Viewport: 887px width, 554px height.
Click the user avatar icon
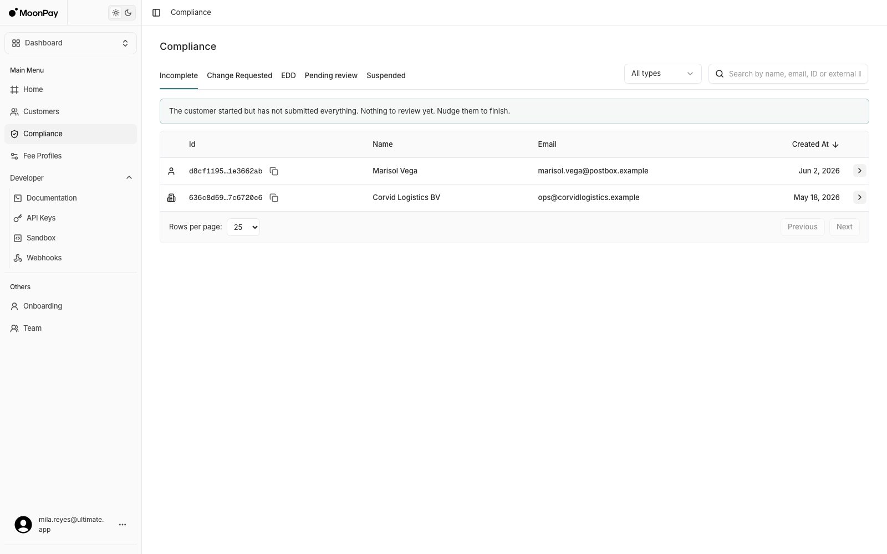pyautogui.click(x=23, y=525)
